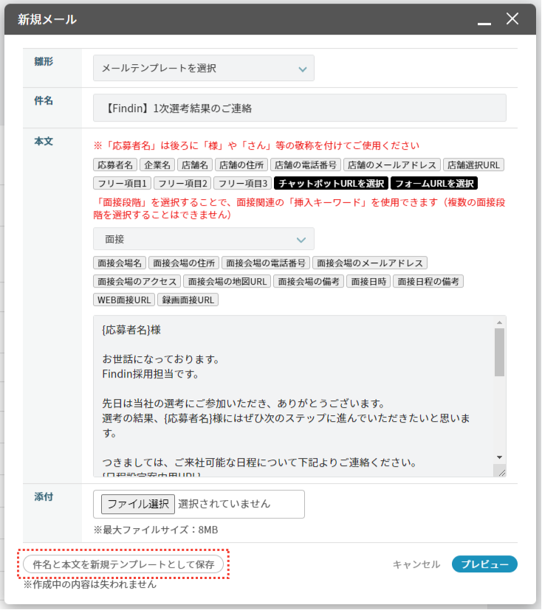Viewport: 542px width, 610px height.
Task: Insert the 店舗の電話番号 keyword
Action: click(306, 164)
